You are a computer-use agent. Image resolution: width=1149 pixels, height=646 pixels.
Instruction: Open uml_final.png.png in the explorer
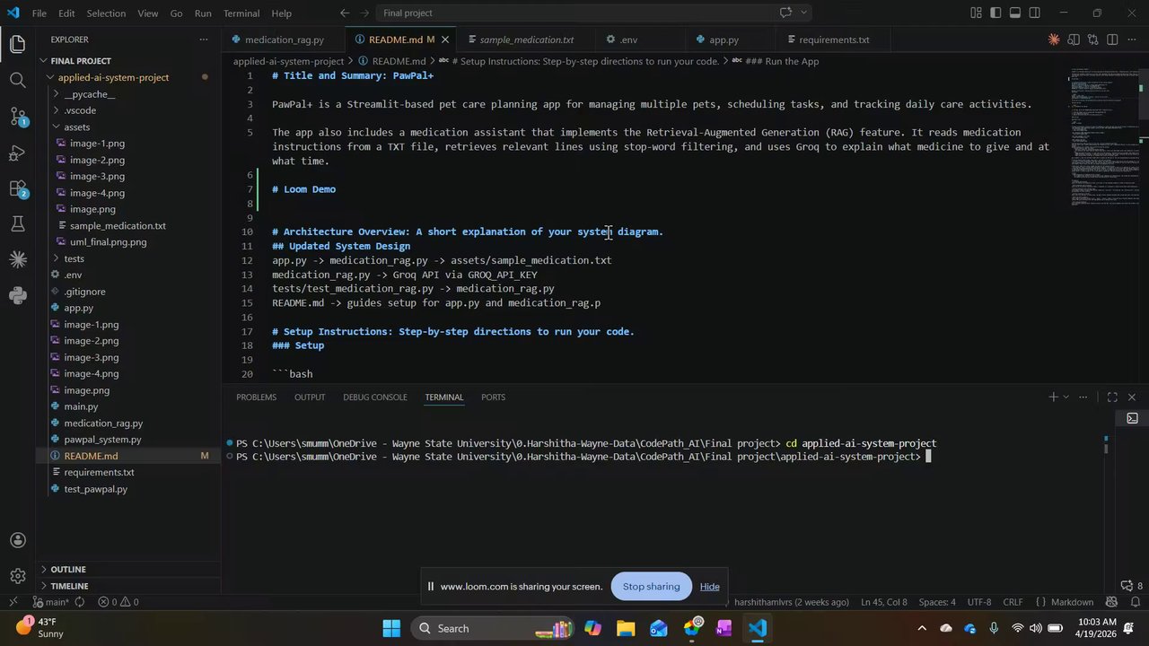(108, 242)
